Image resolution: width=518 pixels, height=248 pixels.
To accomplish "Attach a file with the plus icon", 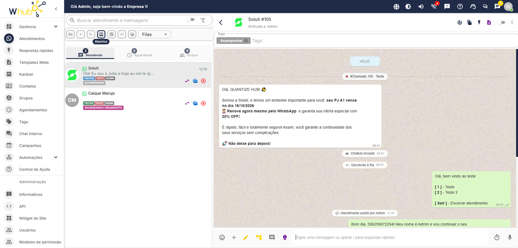I will pyautogui.click(x=234, y=237).
